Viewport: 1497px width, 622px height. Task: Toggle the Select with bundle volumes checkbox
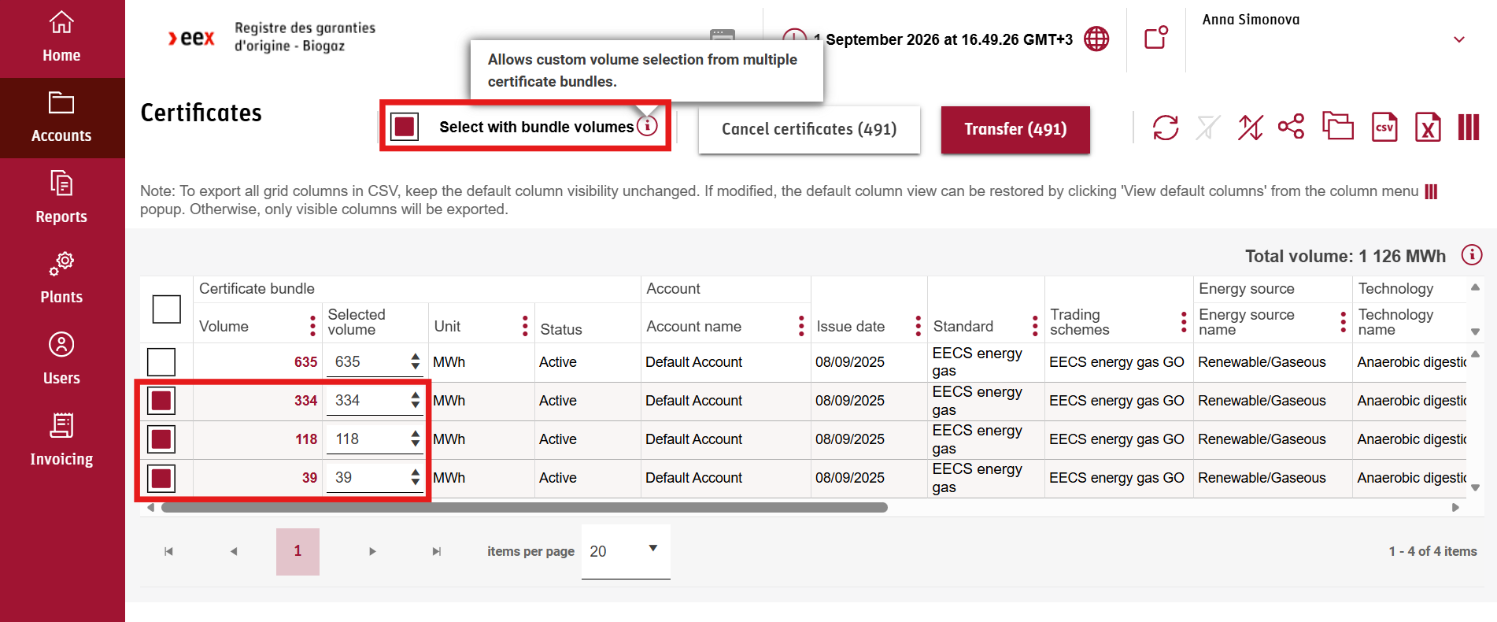405,126
